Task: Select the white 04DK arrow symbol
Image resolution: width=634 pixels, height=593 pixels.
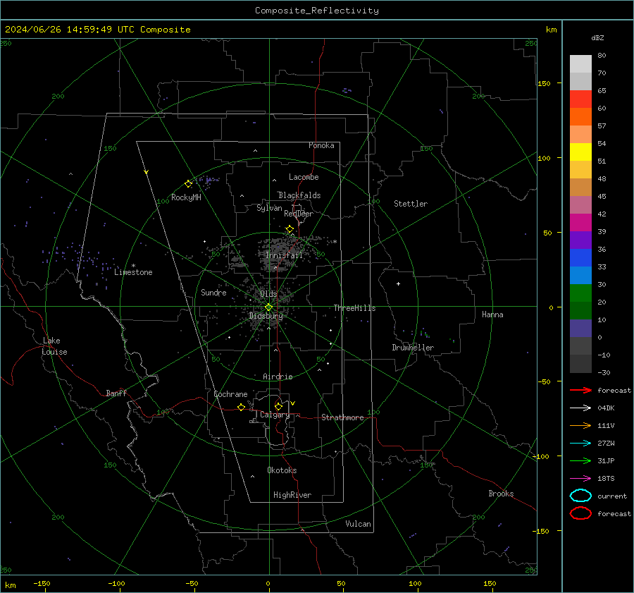Action: [x=580, y=408]
